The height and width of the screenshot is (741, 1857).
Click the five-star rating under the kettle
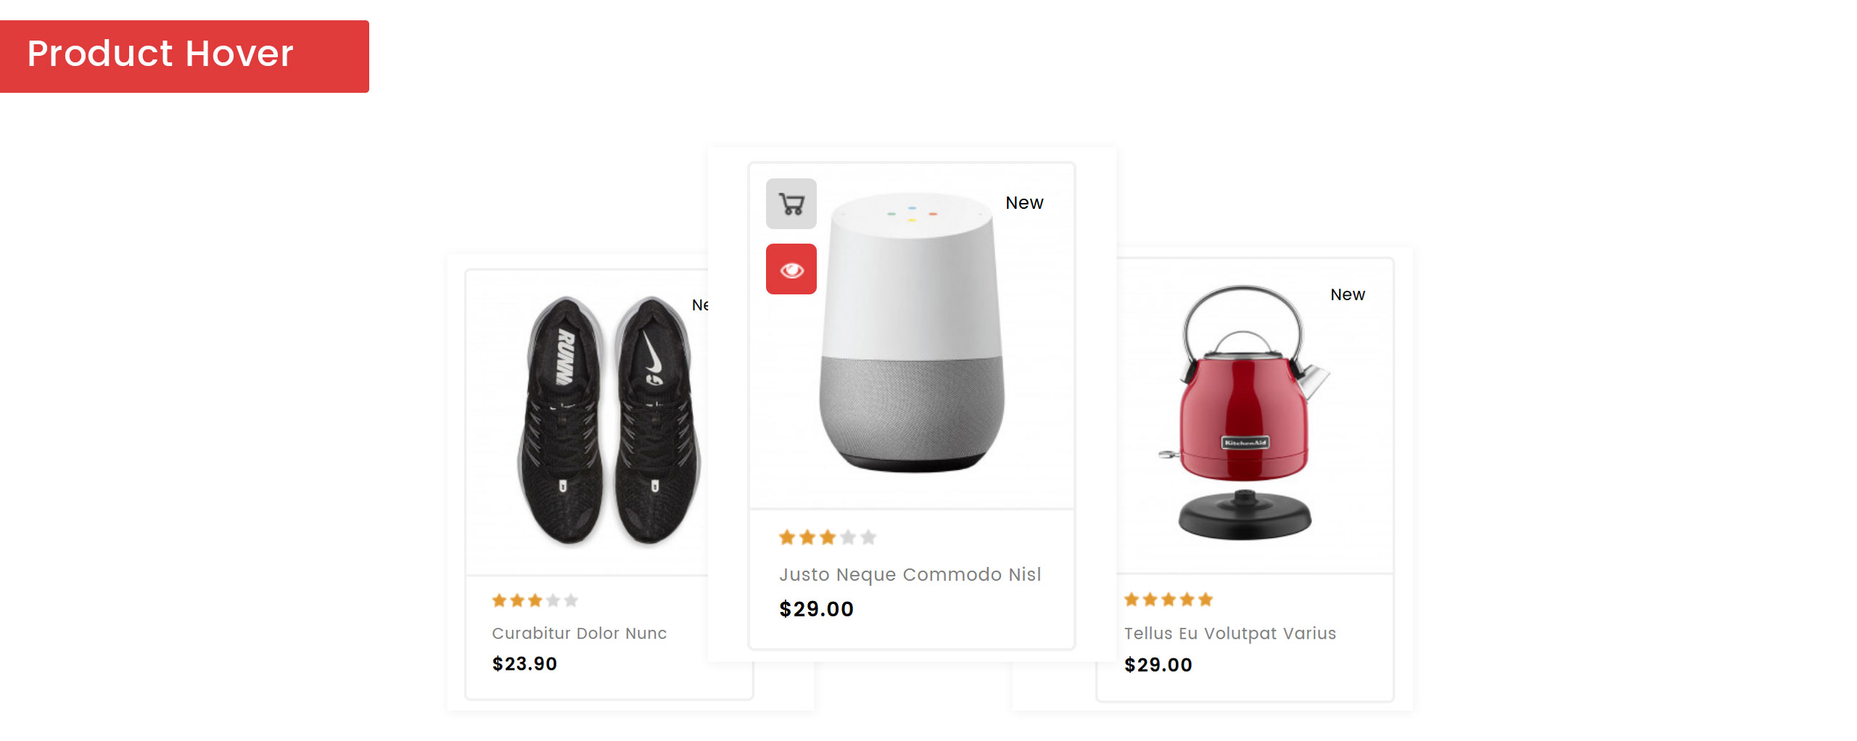point(1168,600)
